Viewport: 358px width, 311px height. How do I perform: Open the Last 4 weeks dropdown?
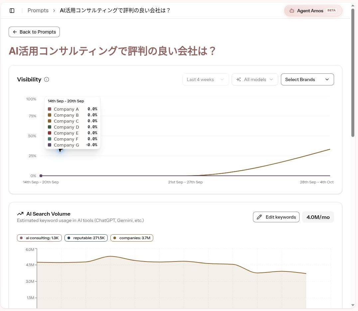click(x=205, y=79)
